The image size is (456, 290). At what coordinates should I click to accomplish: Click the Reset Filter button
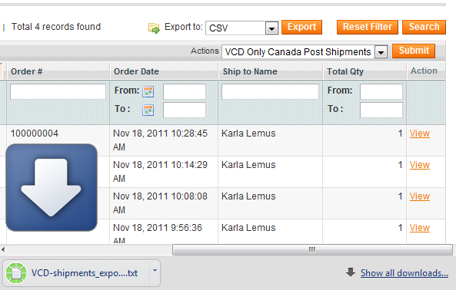(x=368, y=27)
